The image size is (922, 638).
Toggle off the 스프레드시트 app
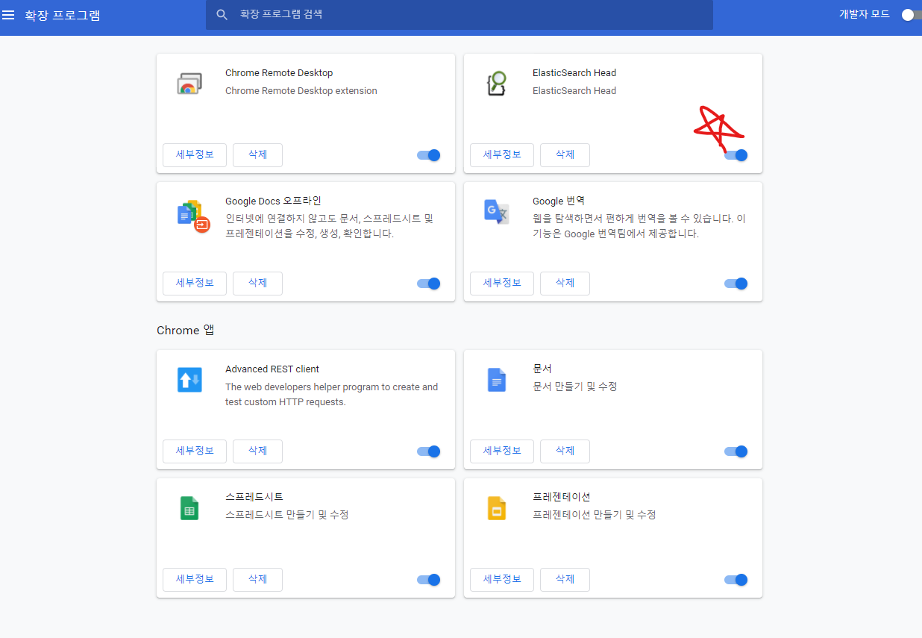click(x=429, y=580)
